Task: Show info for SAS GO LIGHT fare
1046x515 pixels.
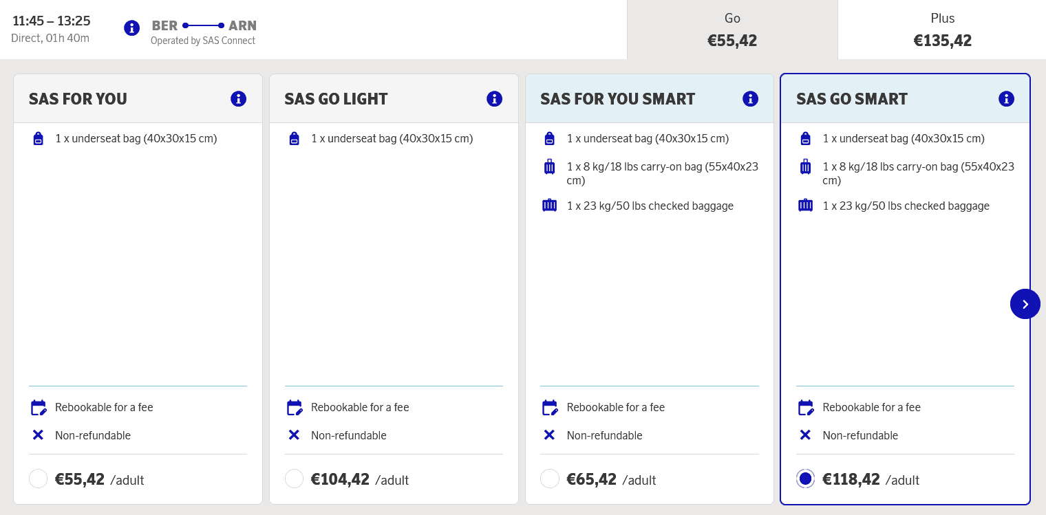Action: pyautogui.click(x=494, y=98)
